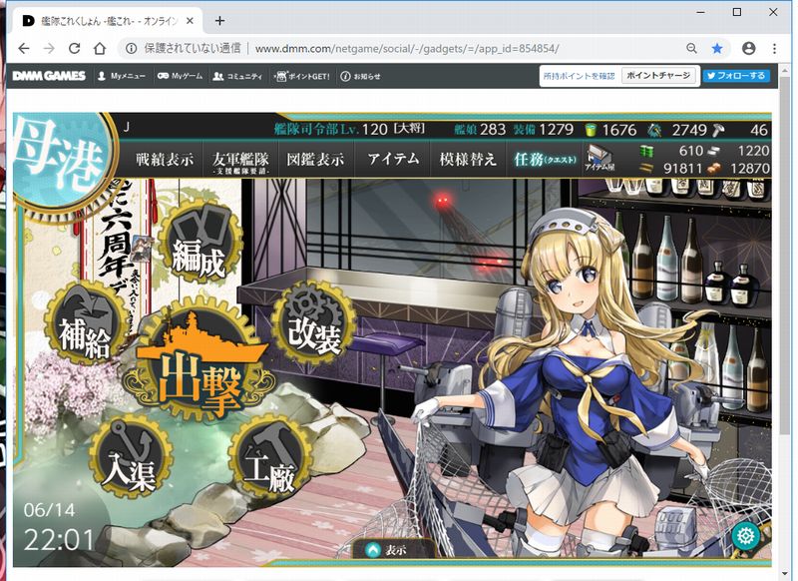Open the アイテム items menu
The height and width of the screenshot is (581, 798).
click(x=393, y=159)
